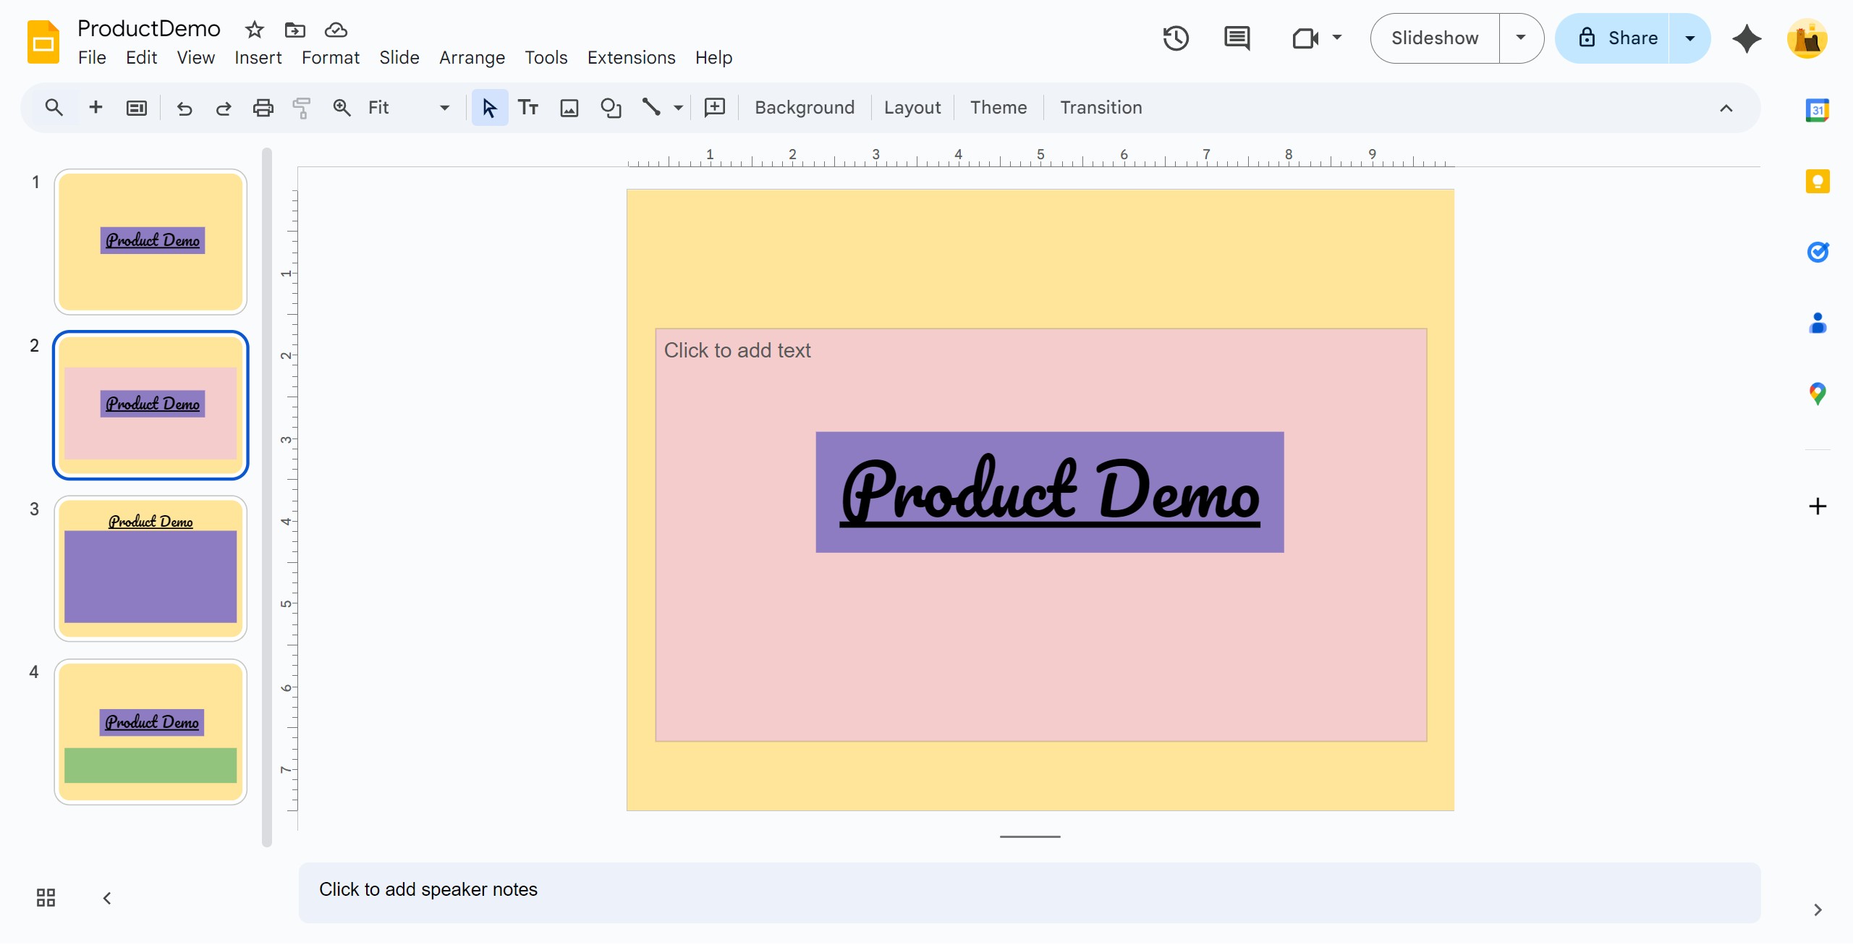Click the Share button

pos(1613,38)
